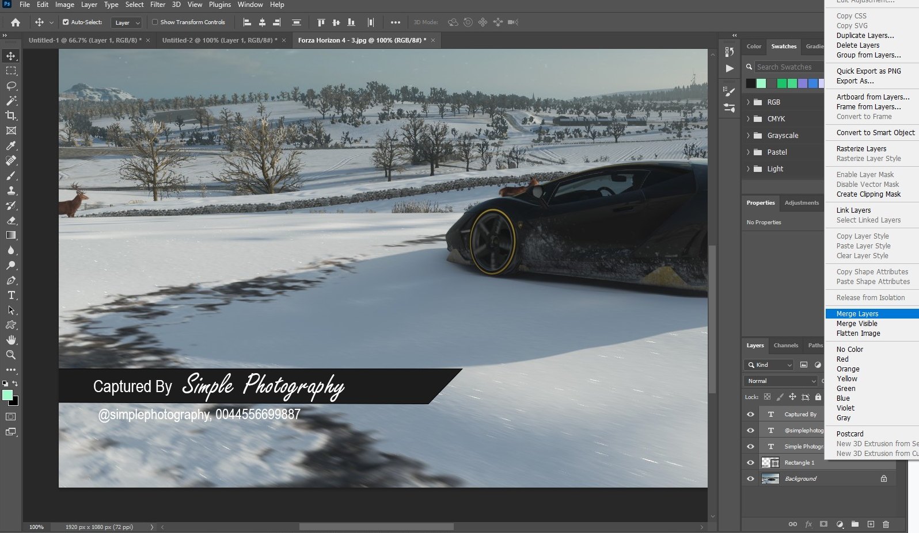Image resolution: width=919 pixels, height=533 pixels.
Task: Select the History Brush tool
Action: 11,205
